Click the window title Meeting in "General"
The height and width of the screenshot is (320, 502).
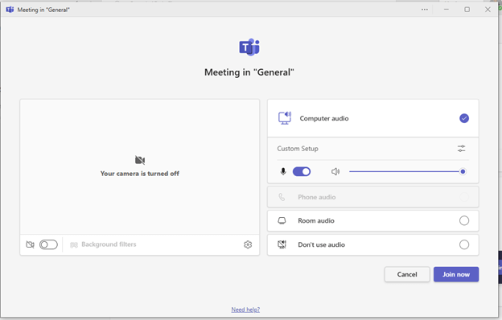pos(43,10)
